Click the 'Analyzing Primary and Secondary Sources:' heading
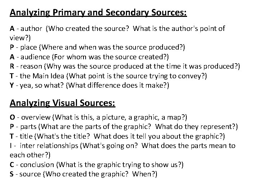259x194 pixels. click(x=98, y=13)
